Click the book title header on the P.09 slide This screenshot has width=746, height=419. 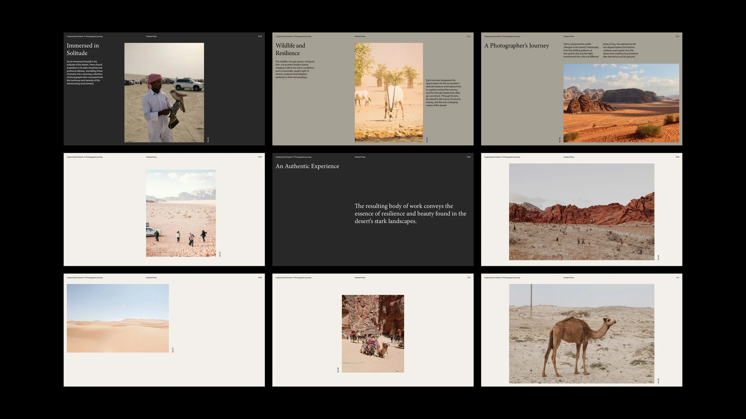coord(84,277)
